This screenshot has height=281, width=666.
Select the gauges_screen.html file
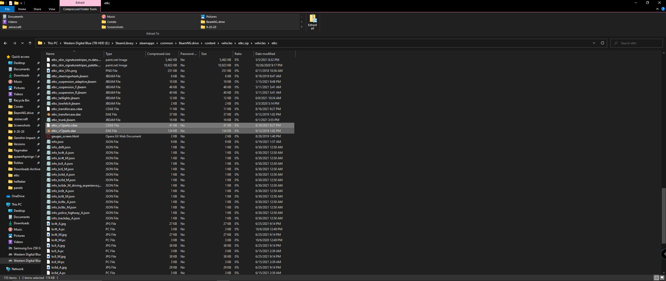click(65, 136)
